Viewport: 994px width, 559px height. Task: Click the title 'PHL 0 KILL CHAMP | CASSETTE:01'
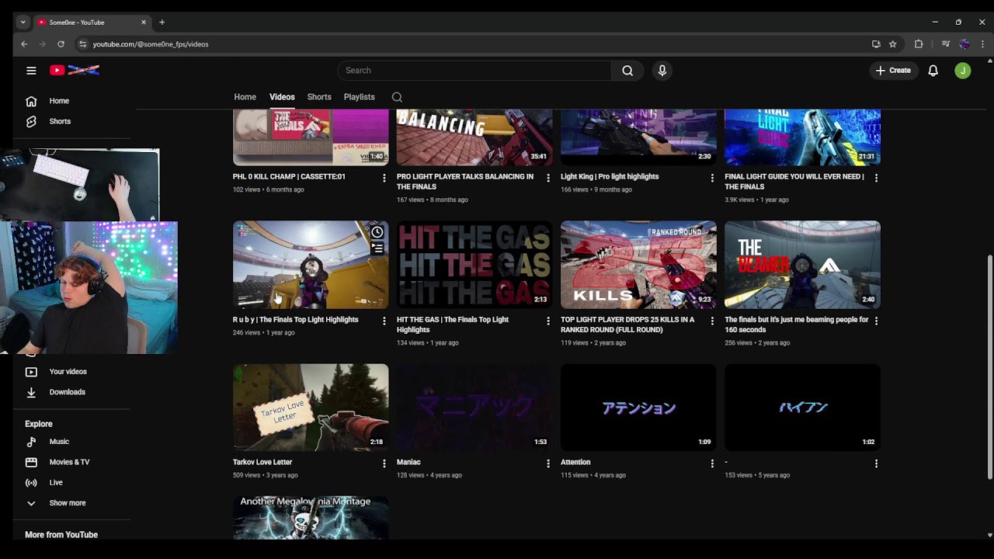coord(289,177)
